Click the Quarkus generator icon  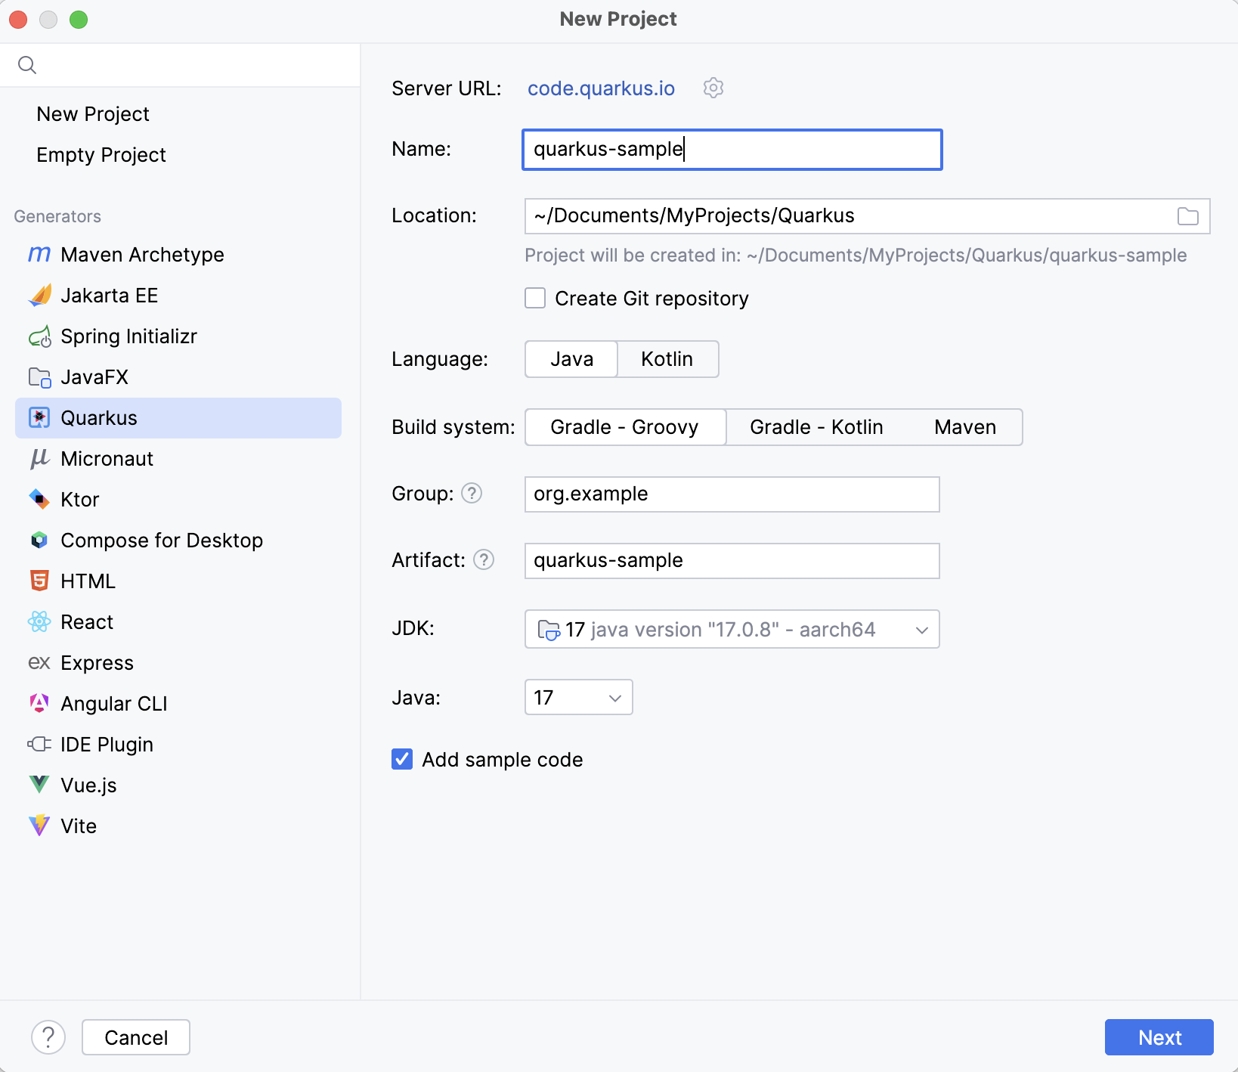pyautogui.click(x=39, y=418)
